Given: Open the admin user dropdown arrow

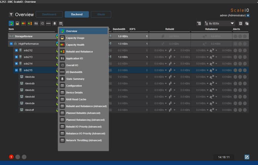Looking at the screenshot, I should click(248, 16).
